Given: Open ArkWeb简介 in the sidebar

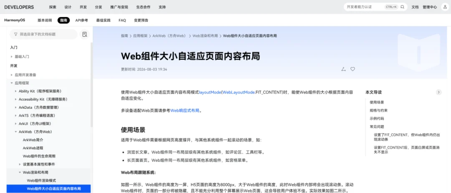Looking at the screenshot, I should (x=33, y=140).
